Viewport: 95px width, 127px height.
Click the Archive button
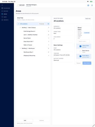coord(42,120)
